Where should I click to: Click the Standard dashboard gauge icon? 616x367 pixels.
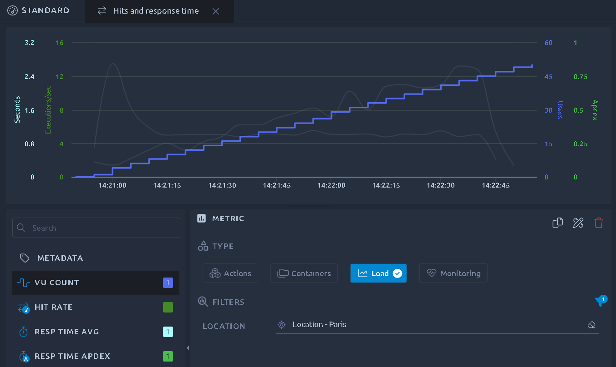point(13,10)
